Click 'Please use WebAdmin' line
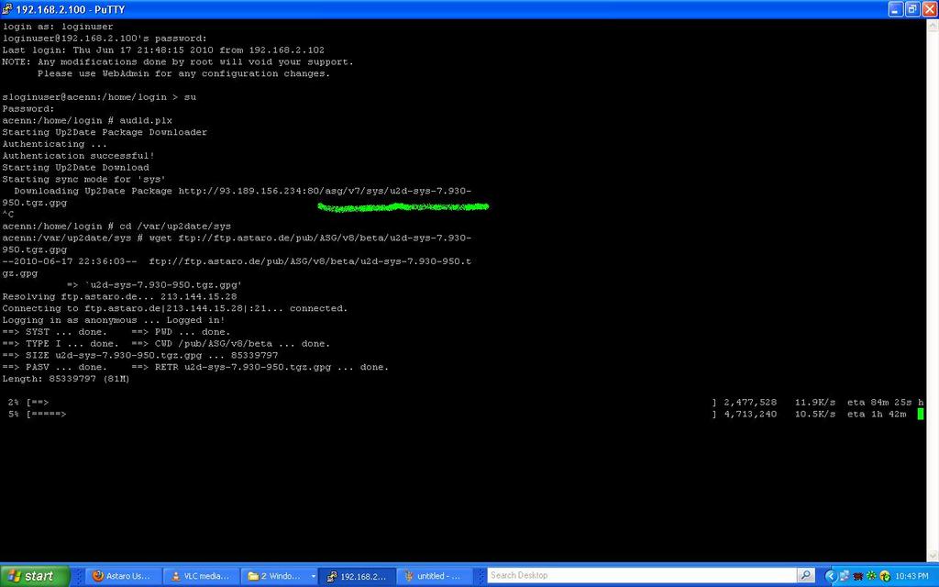The width and height of the screenshot is (939, 587). [183, 73]
